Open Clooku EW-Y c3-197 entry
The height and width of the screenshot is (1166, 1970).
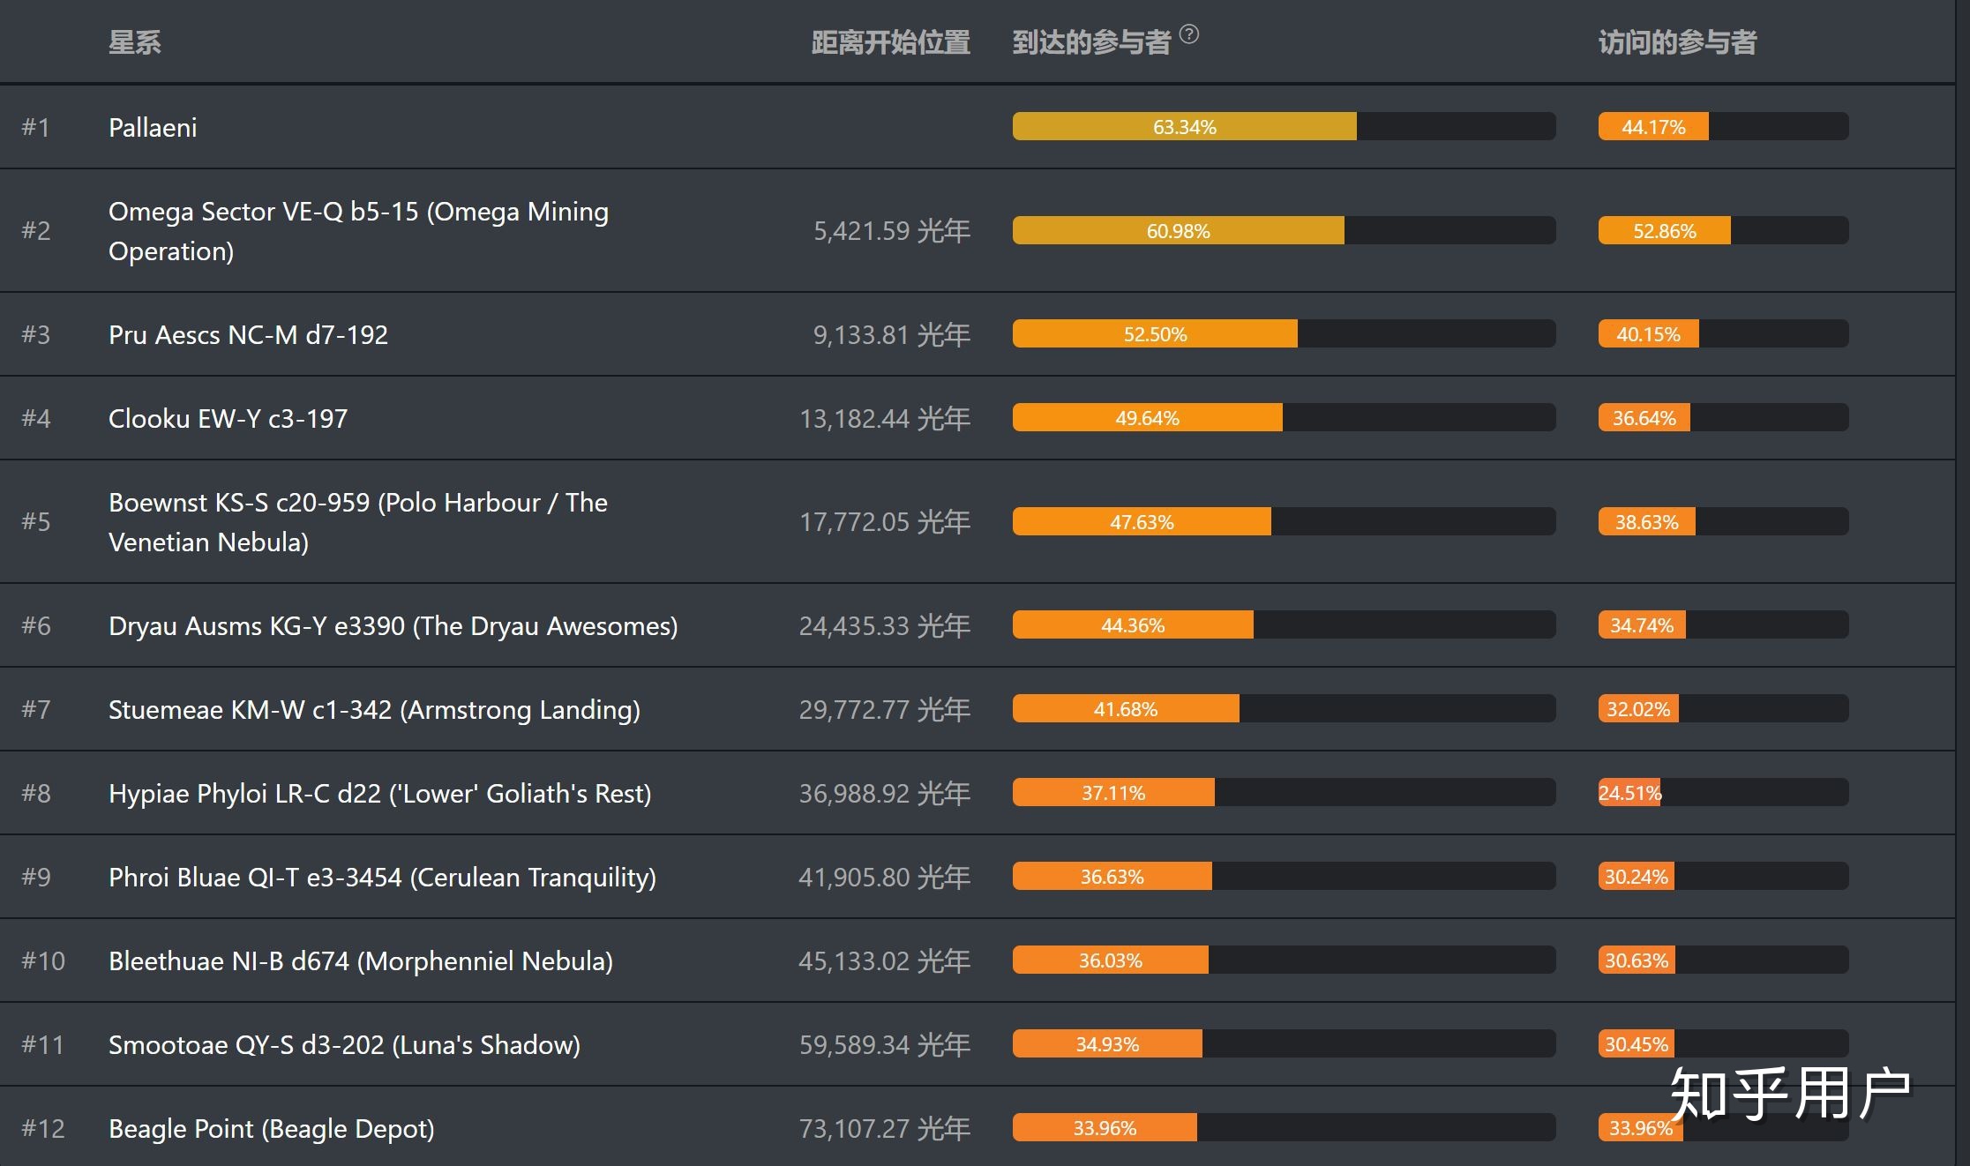[228, 419]
